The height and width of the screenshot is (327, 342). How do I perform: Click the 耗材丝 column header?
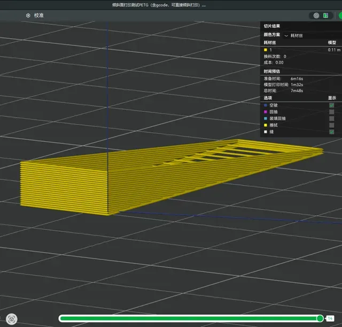[x=269, y=43]
